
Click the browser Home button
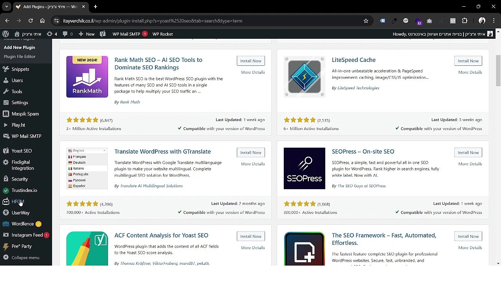click(x=42, y=21)
